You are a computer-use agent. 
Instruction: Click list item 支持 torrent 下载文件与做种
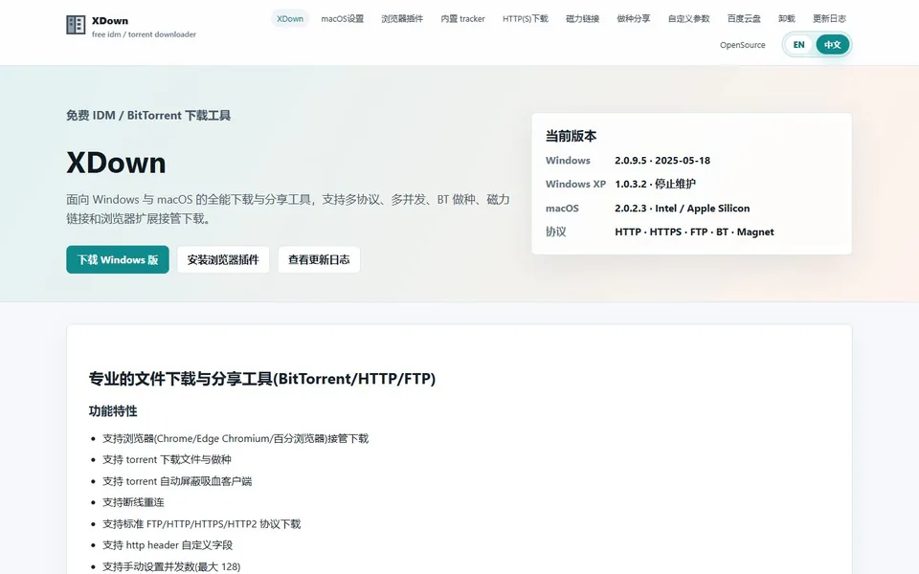pos(167,460)
